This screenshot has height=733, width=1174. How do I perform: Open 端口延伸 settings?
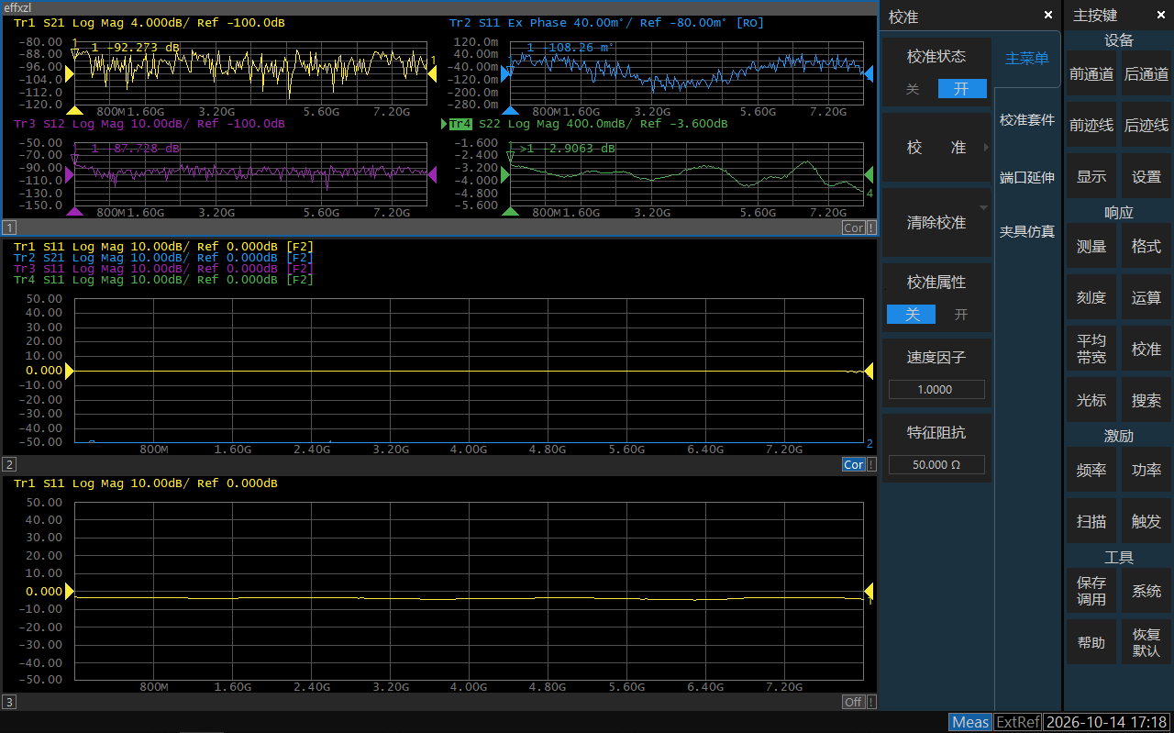[1027, 178]
